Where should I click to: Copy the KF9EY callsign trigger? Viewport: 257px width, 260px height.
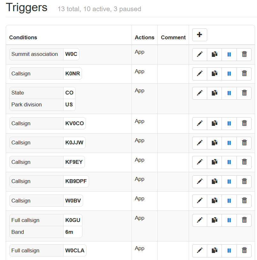click(215, 162)
